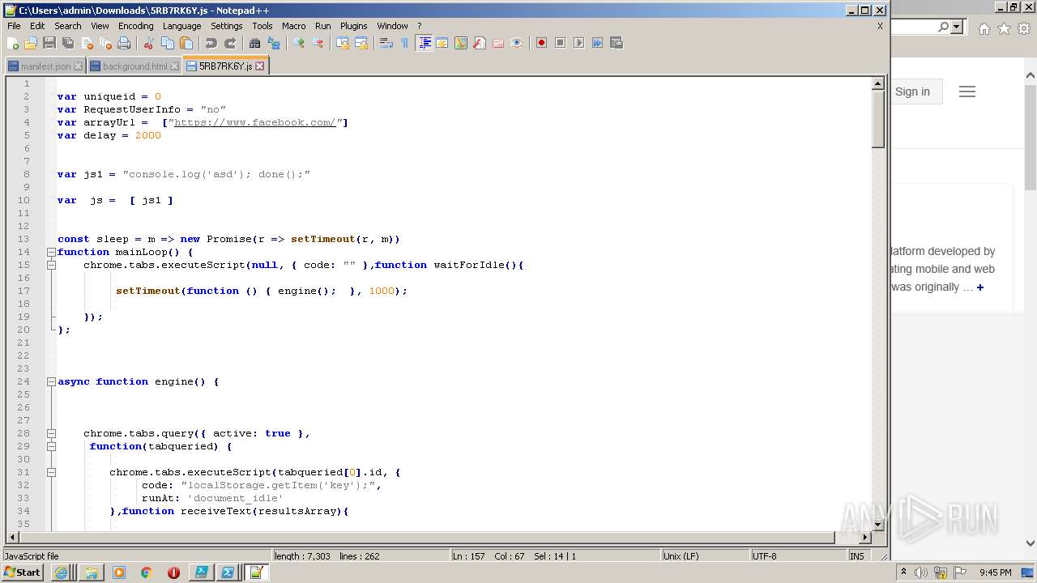Toggle show all characters paragraph icon
Image resolution: width=1037 pixels, height=583 pixels.
[405, 43]
